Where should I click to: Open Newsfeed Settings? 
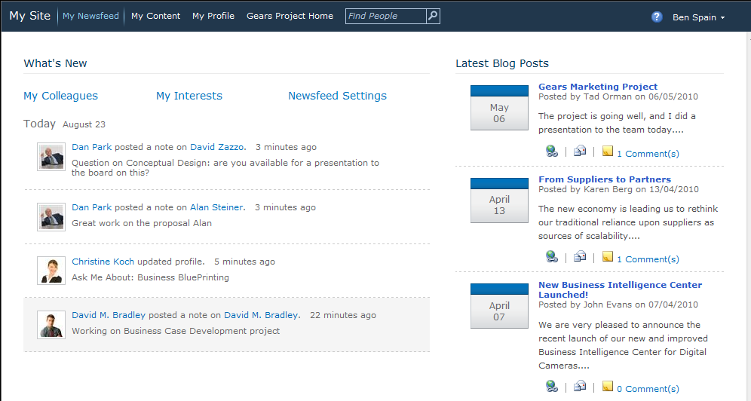(337, 96)
